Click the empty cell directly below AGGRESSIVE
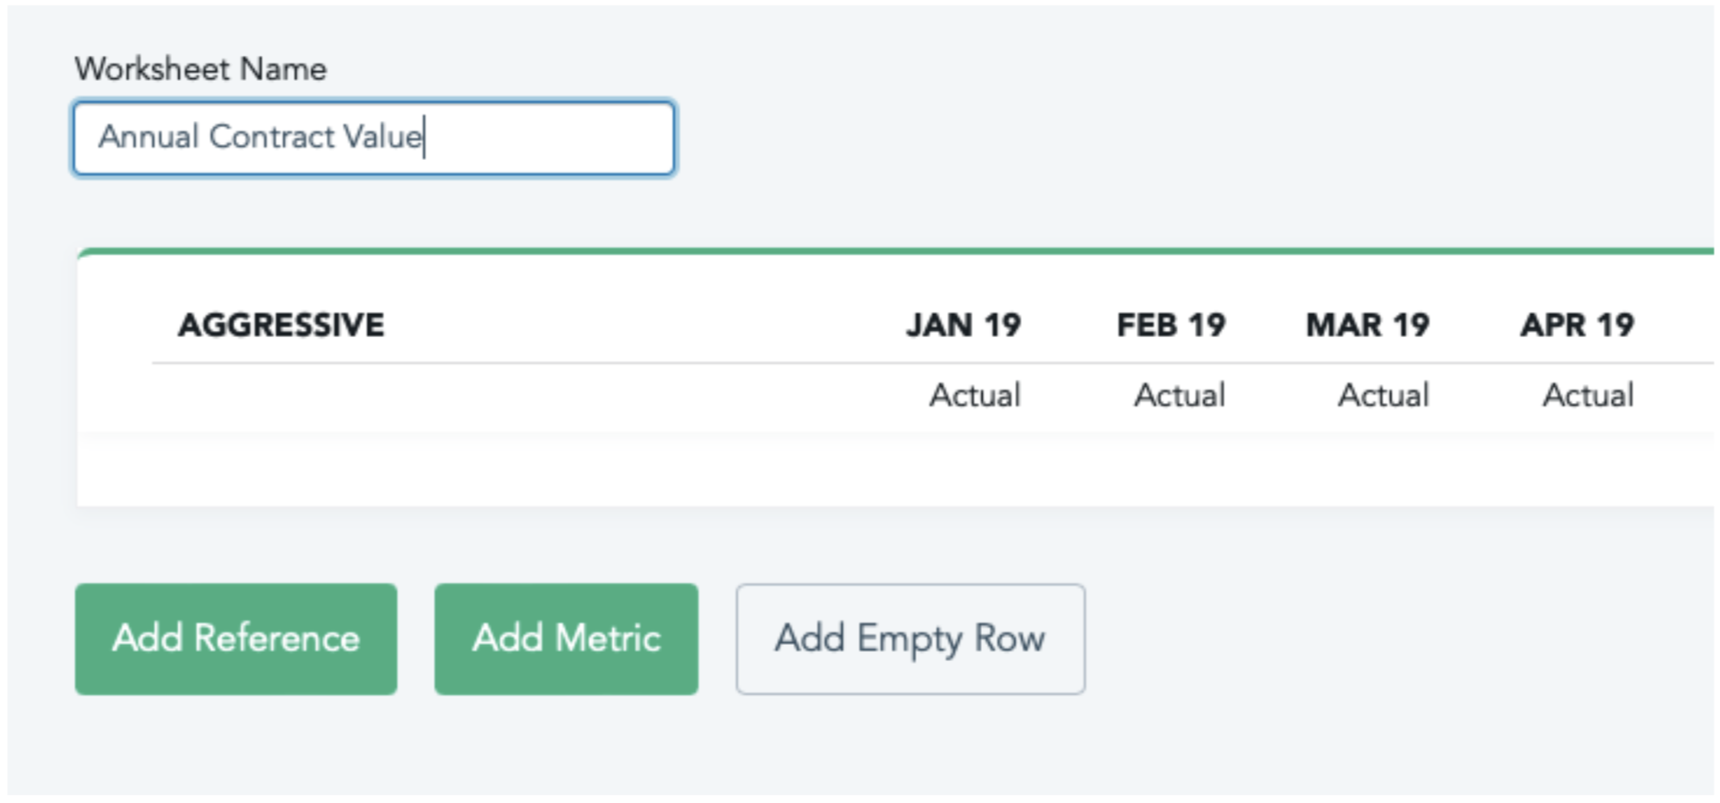Viewport: 1720px width, 803px height. point(281,395)
